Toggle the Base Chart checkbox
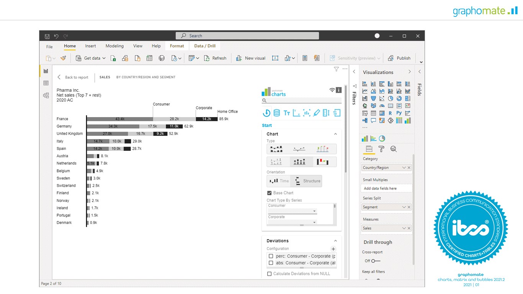 (x=270, y=193)
